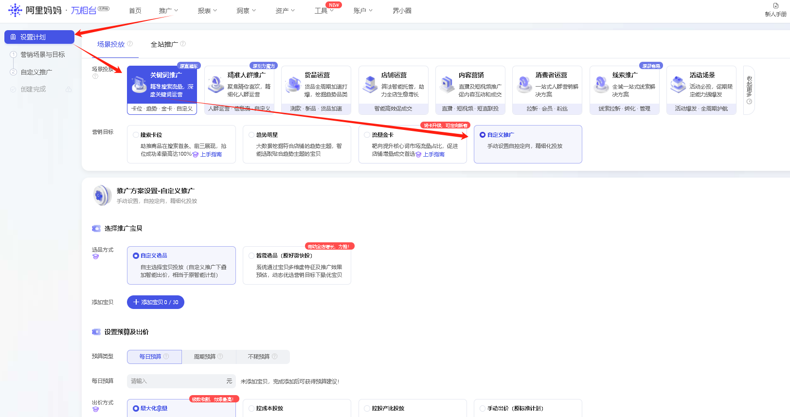The image size is (790, 417).
Task: Select the 趋势明星 marketing goal radio
Action: point(251,135)
